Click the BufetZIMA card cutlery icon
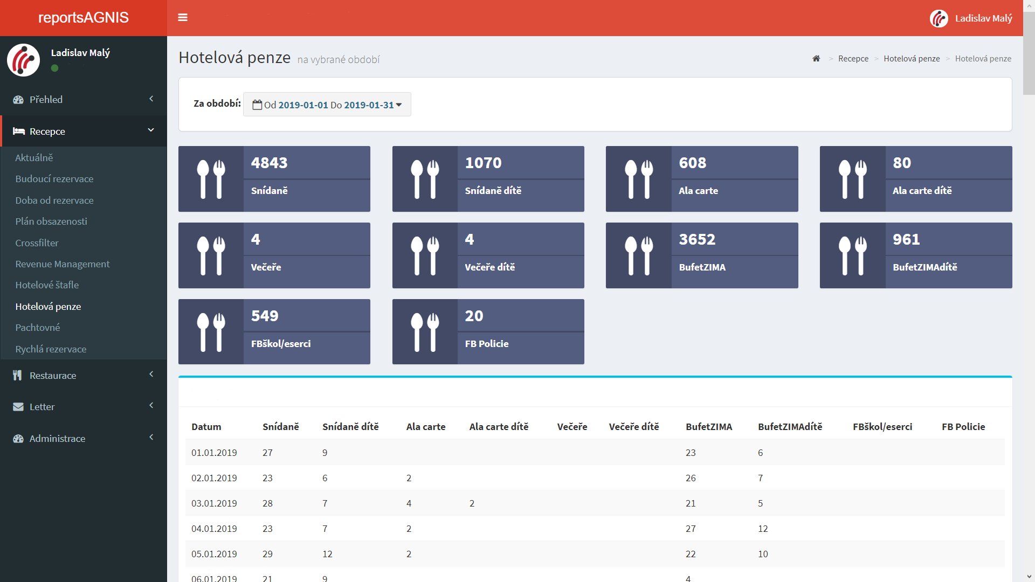This screenshot has width=1035, height=582. (638, 255)
